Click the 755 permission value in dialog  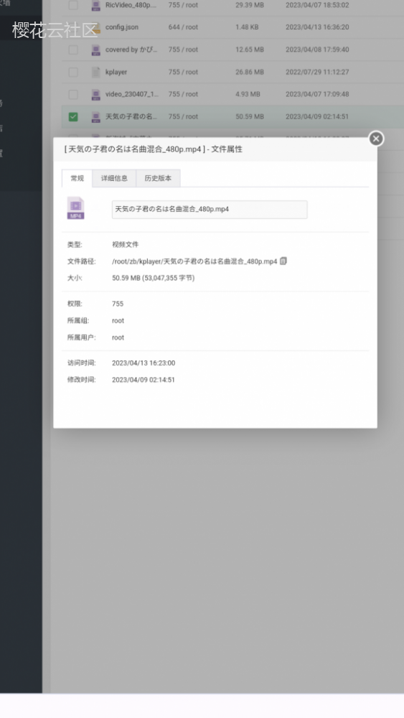(118, 304)
